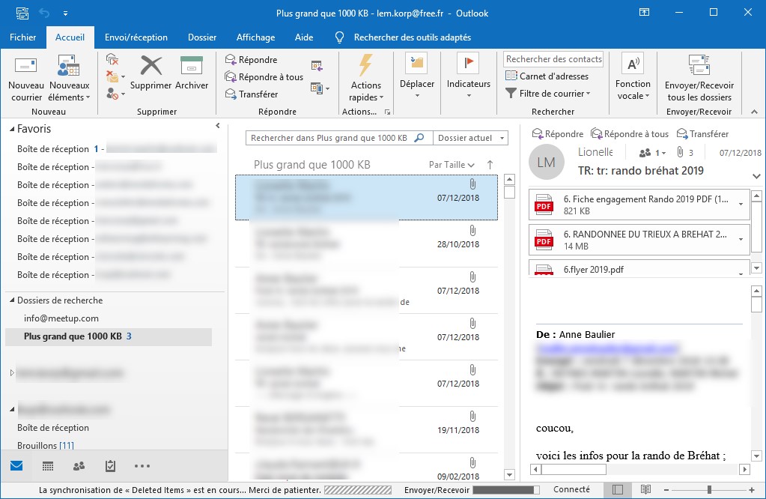Viewport: 766px width, 499px height.
Task: Delete message with Supprimer icon
Action: (151, 66)
